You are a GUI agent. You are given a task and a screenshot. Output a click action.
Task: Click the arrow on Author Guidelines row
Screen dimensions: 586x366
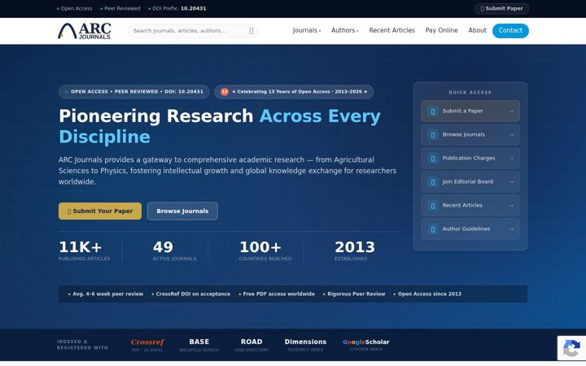click(x=511, y=229)
